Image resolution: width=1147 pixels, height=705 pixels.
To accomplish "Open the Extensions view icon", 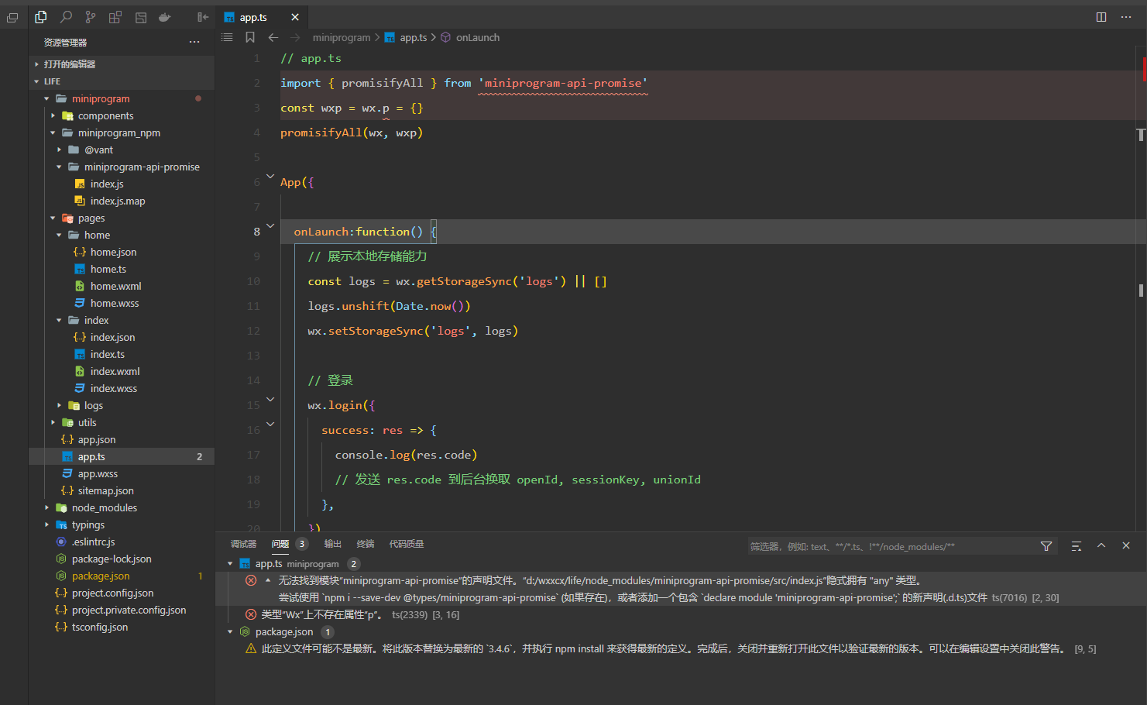I will point(115,17).
